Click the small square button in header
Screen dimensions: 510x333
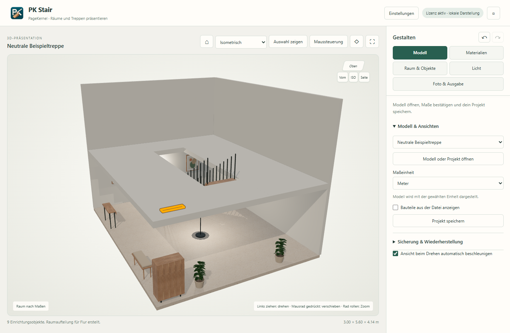click(493, 13)
